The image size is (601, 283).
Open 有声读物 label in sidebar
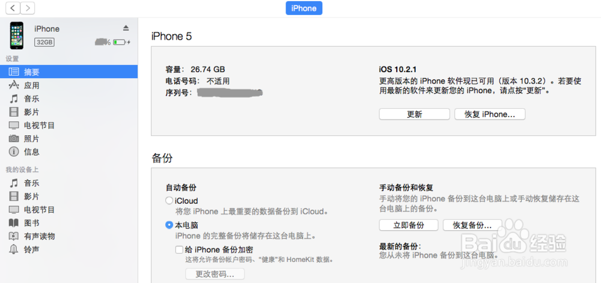pos(40,236)
